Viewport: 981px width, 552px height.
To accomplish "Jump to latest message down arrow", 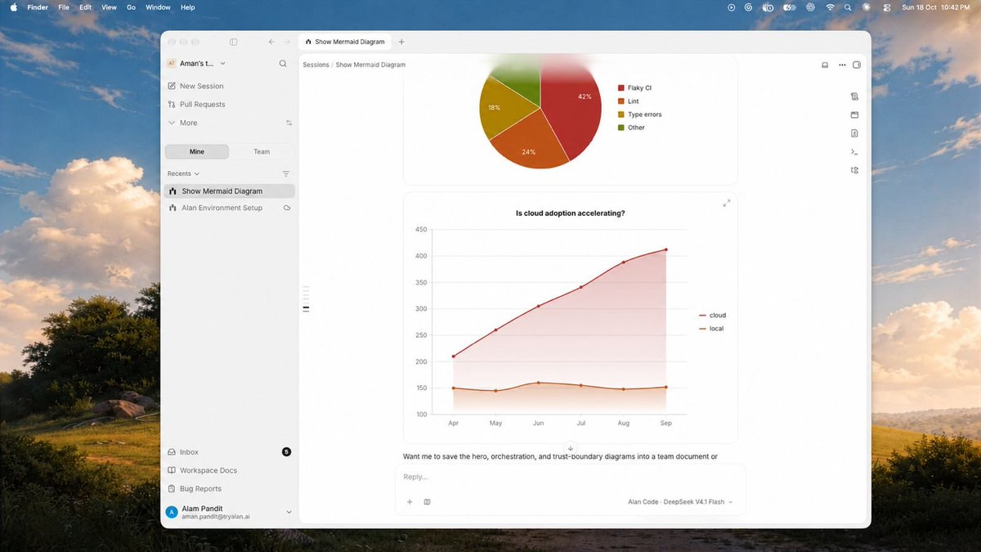I will coord(571,447).
